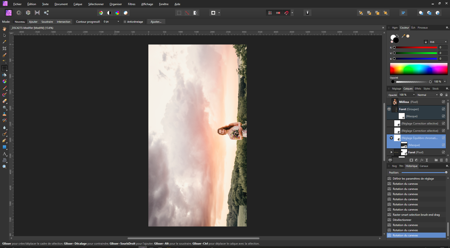450x248 pixels.
Task: Collapse the Foret (Grouper) layer group
Action: tap(389, 109)
